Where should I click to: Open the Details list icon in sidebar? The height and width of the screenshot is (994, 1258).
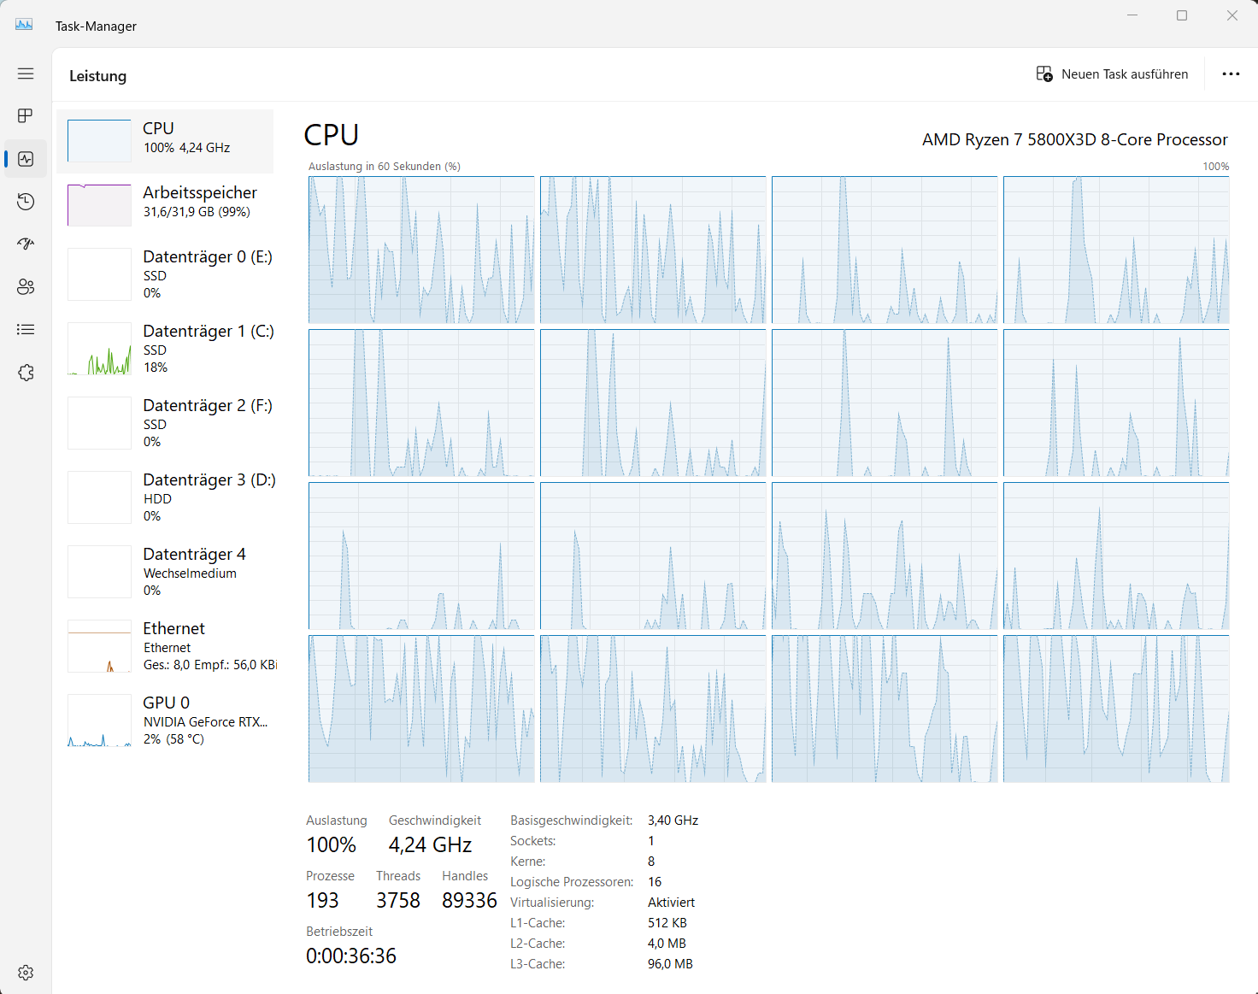(26, 330)
